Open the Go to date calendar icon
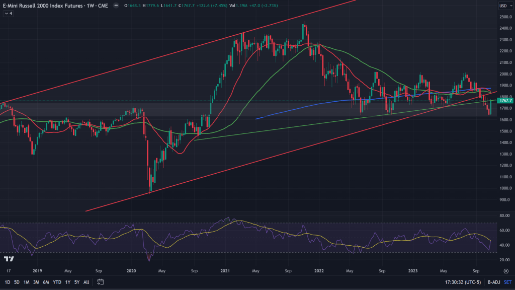Viewport: 515px width, 290px height. coord(100,282)
